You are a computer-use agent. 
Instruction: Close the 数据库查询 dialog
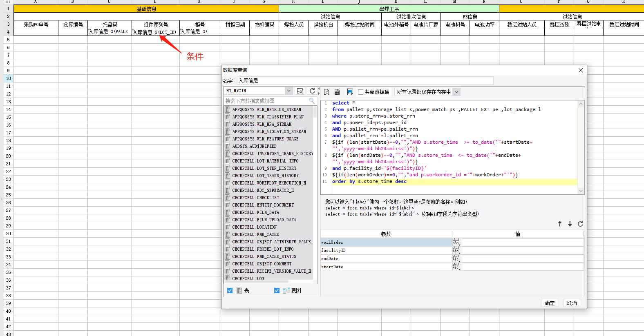coord(580,70)
